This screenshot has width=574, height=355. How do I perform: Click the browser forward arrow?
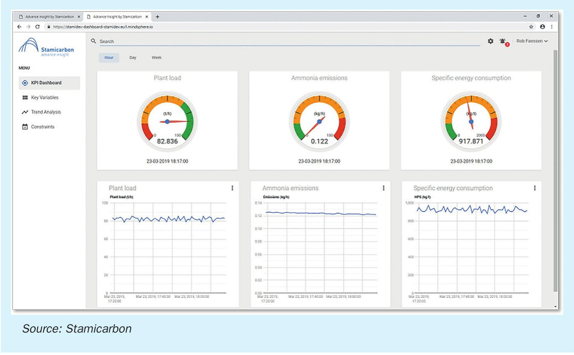(x=28, y=27)
